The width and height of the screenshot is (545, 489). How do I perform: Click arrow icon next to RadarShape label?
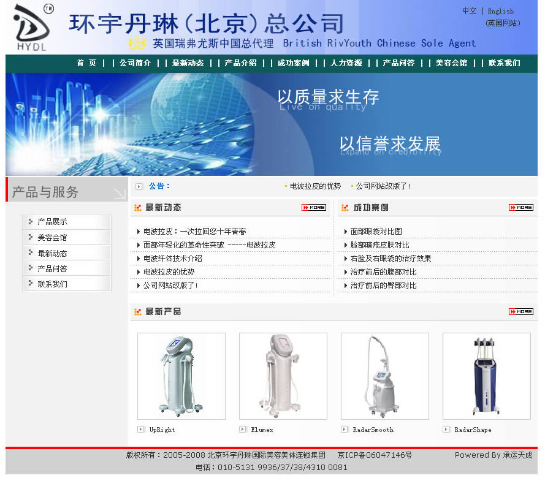[x=446, y=430]
